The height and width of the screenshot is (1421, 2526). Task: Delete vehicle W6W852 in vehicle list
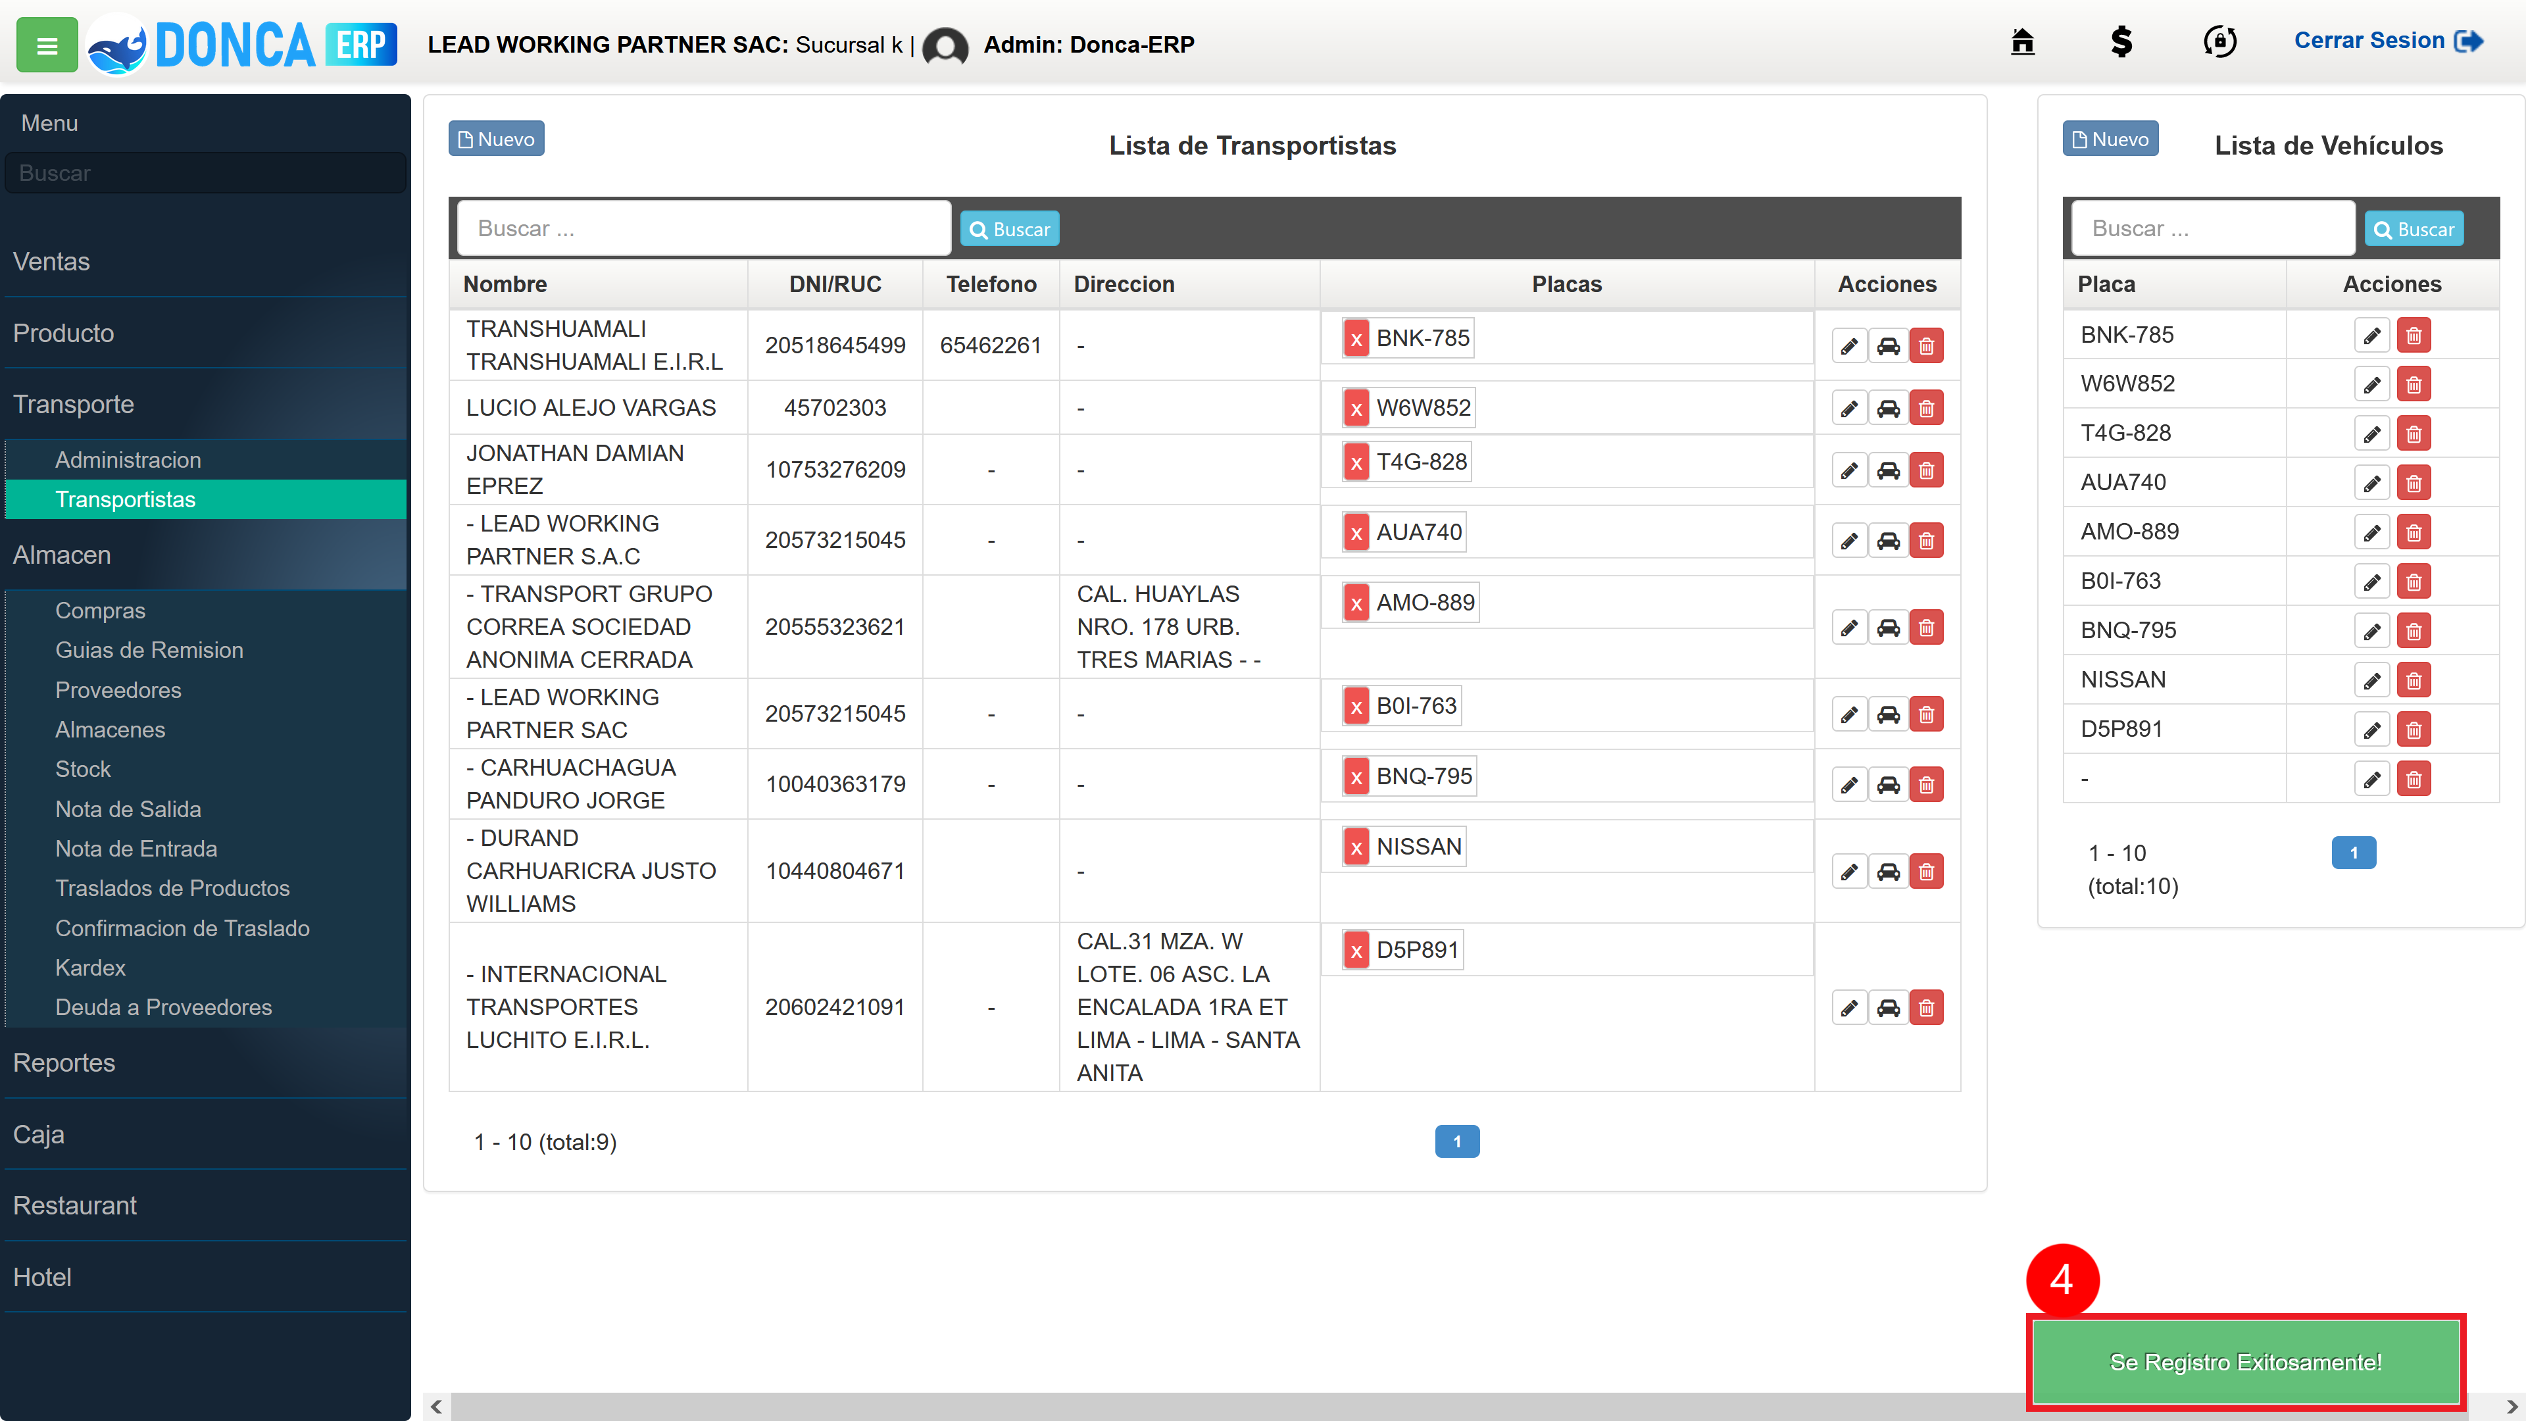(2414, 386)
